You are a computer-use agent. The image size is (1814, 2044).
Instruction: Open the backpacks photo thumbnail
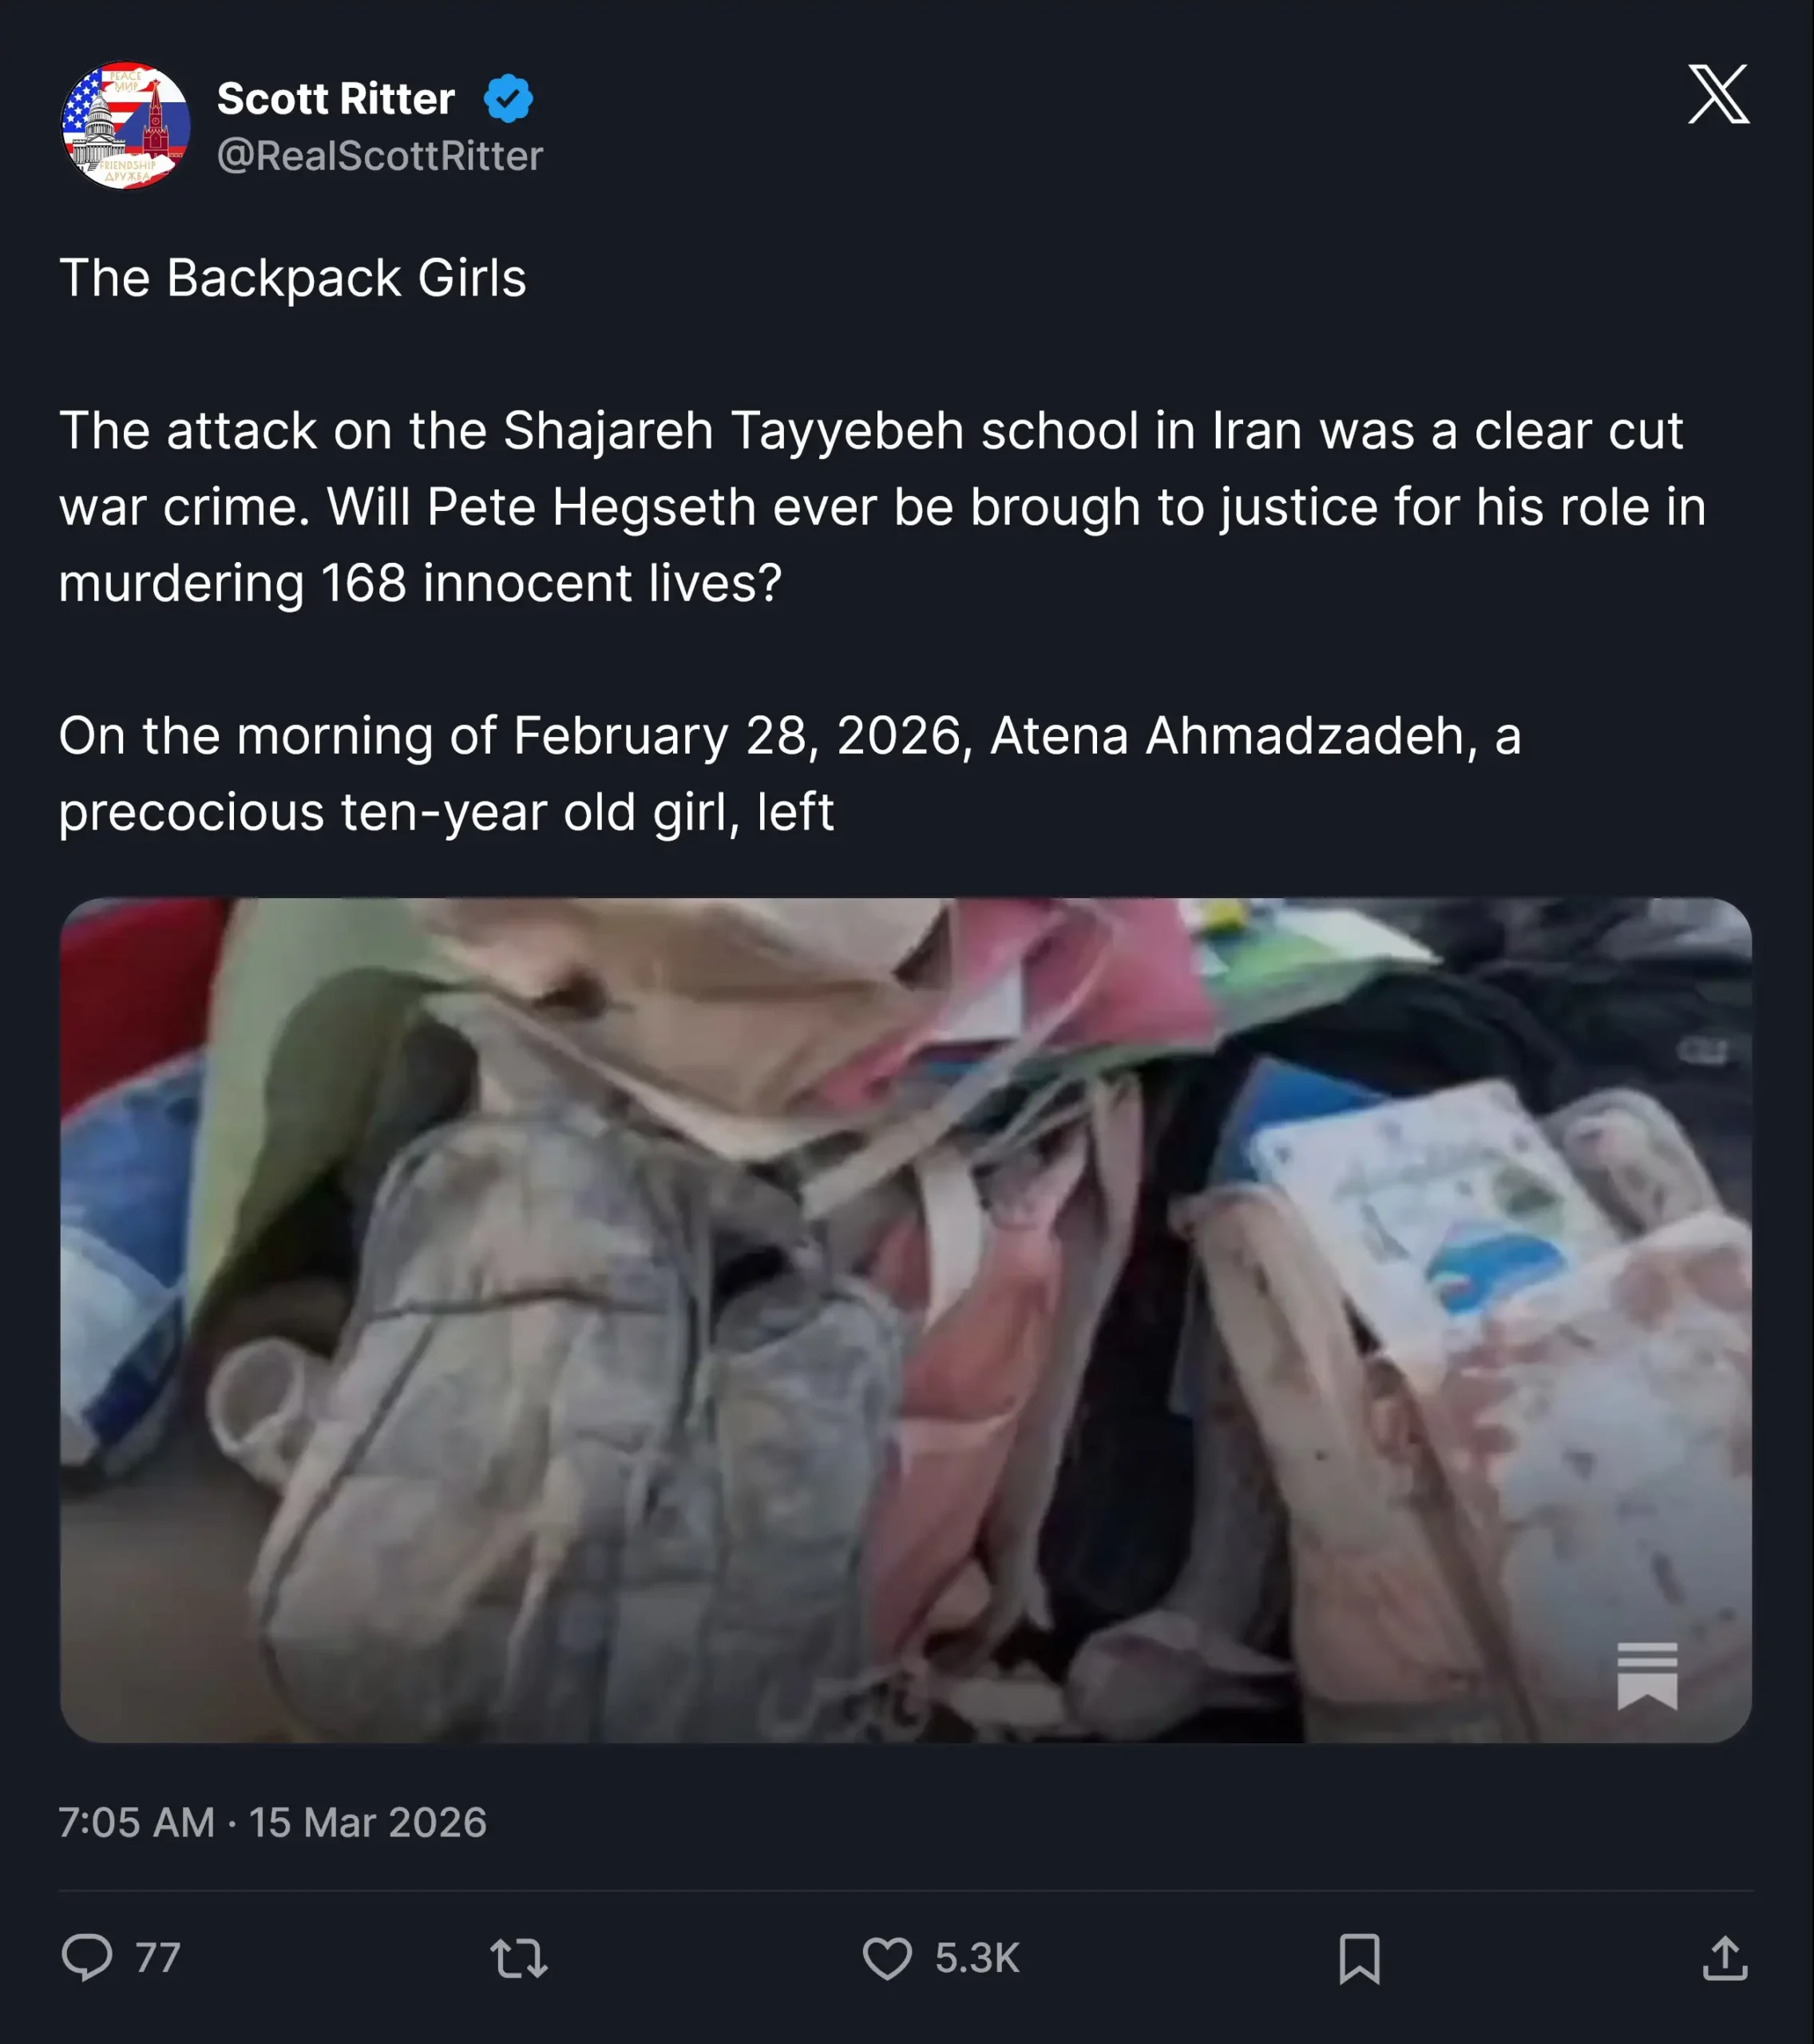pyautogui.click(x=906, y=1320)
